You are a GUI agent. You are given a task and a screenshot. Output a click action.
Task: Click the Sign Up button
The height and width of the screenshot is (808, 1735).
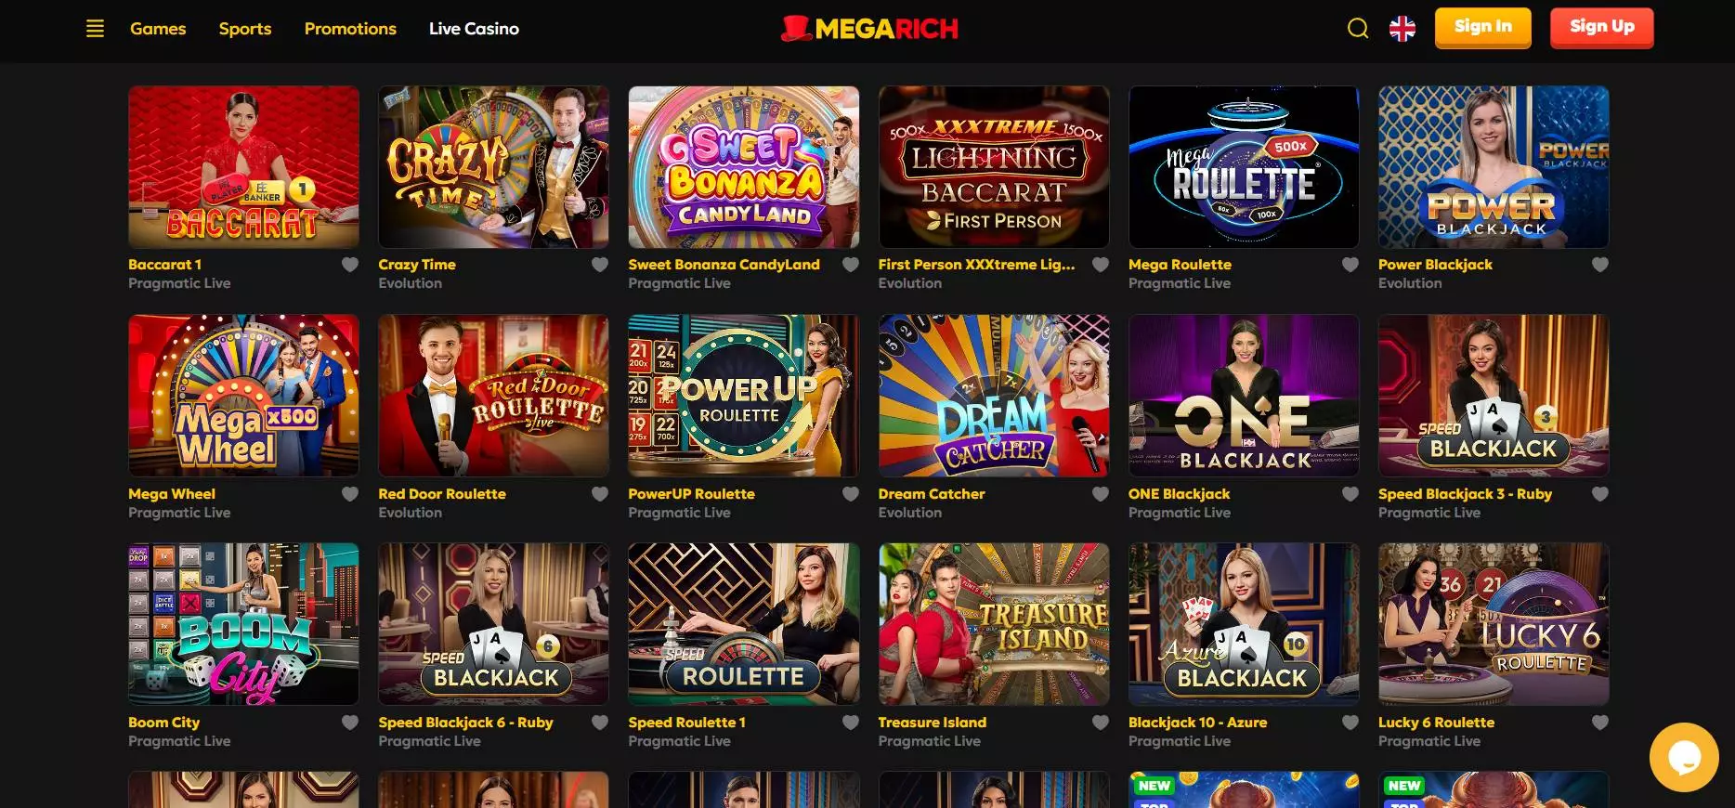pyautogui.click(x=1602, y=27)
